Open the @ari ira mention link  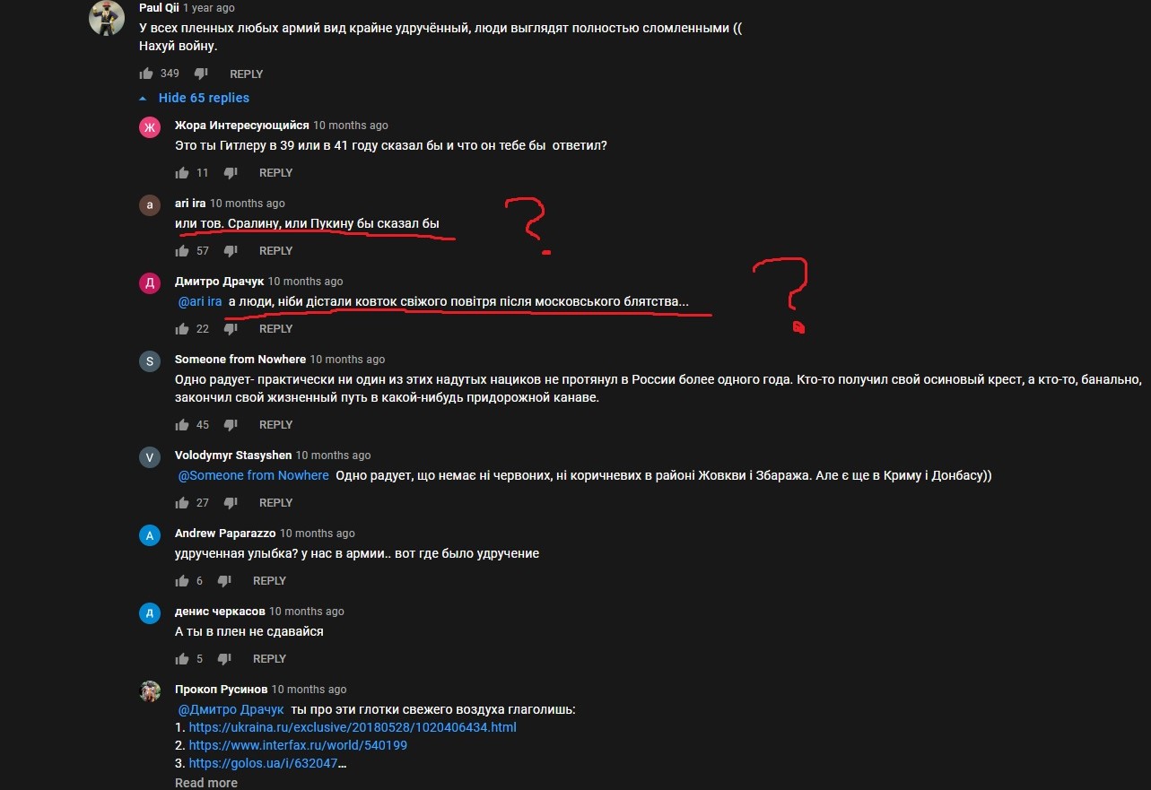coord(200,301)
